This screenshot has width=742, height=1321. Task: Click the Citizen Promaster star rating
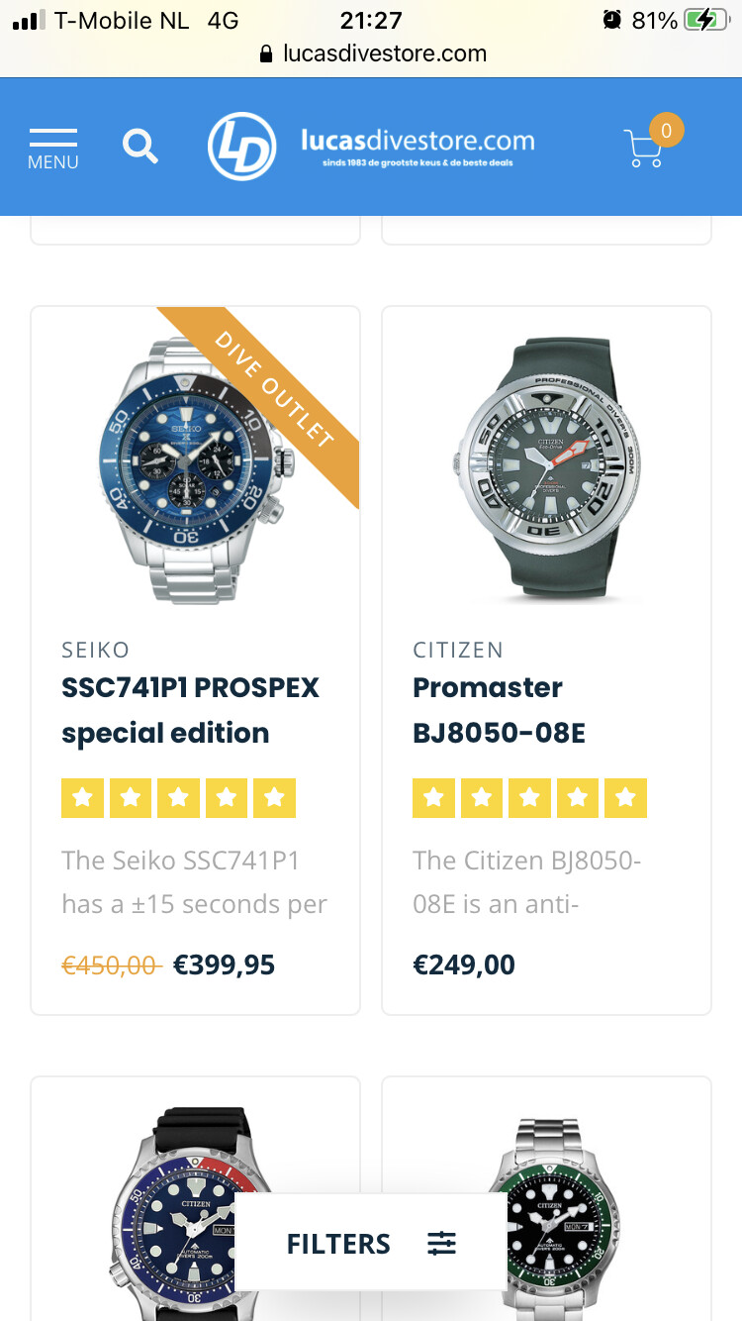(529, 798)
